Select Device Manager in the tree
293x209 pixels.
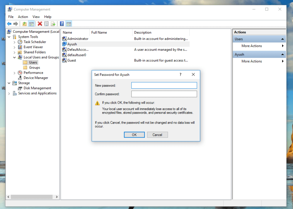pos(36,78)
